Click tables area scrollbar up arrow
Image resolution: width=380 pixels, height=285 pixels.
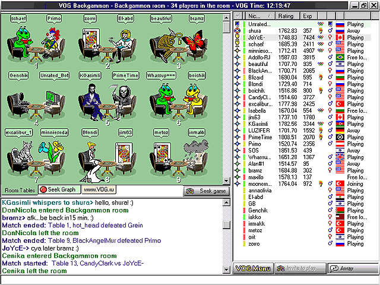(x=226, y=17)
